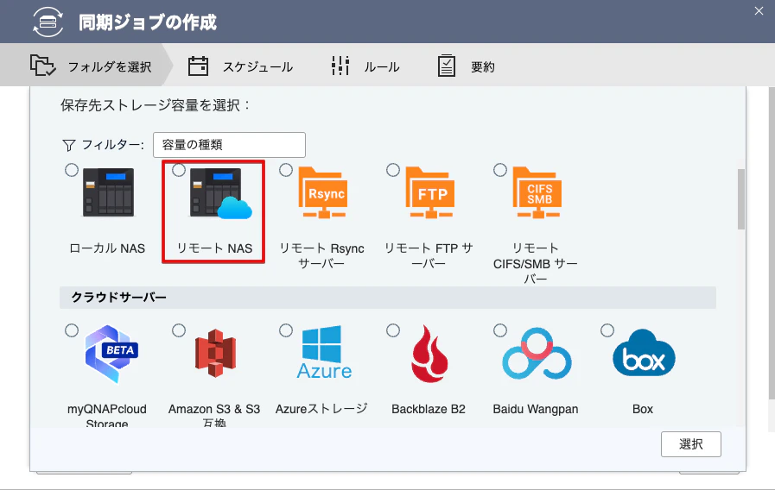775x490 pixels.
Task: Enable the リモート Rsync サーバー radio button
Action: click(x=286, y=170)
